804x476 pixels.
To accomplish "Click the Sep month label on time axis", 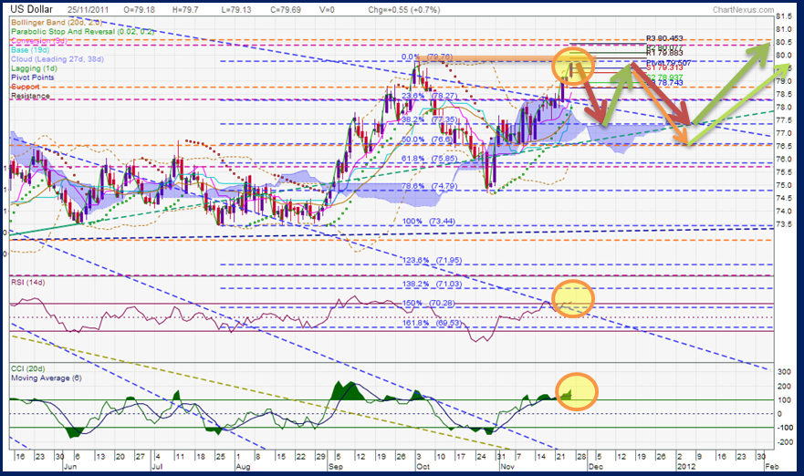I will click(x=336, y=467).
